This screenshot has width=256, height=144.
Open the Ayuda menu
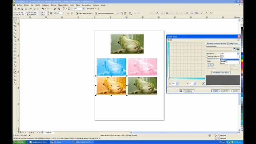click(x=103, y=5)
